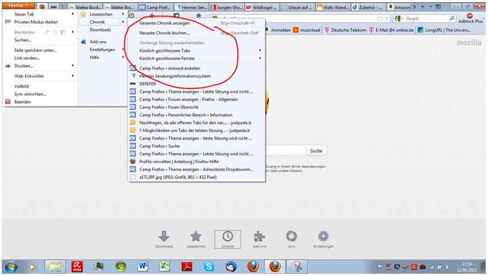Screen dimensions: 488x276
Task: Choose Link senden... entry
Action: [40, 58]
